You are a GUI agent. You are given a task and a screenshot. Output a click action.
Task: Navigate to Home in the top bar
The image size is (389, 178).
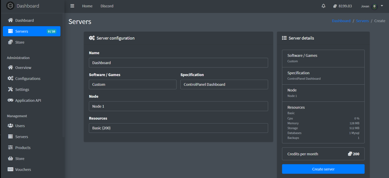click(87, 6)
